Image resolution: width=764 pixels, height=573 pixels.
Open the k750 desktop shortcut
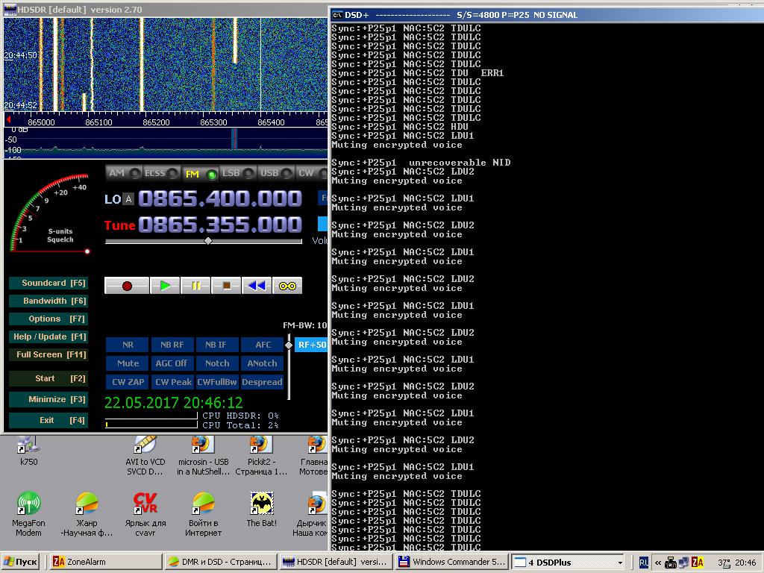(x=28, y=451)
